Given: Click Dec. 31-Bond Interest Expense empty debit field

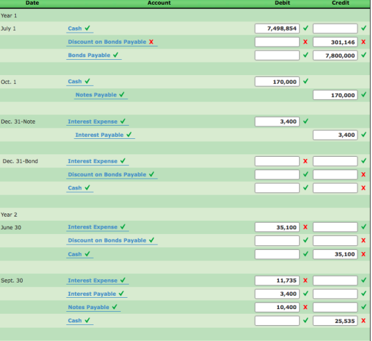Looking at the screenshot, I should point(277,162).
